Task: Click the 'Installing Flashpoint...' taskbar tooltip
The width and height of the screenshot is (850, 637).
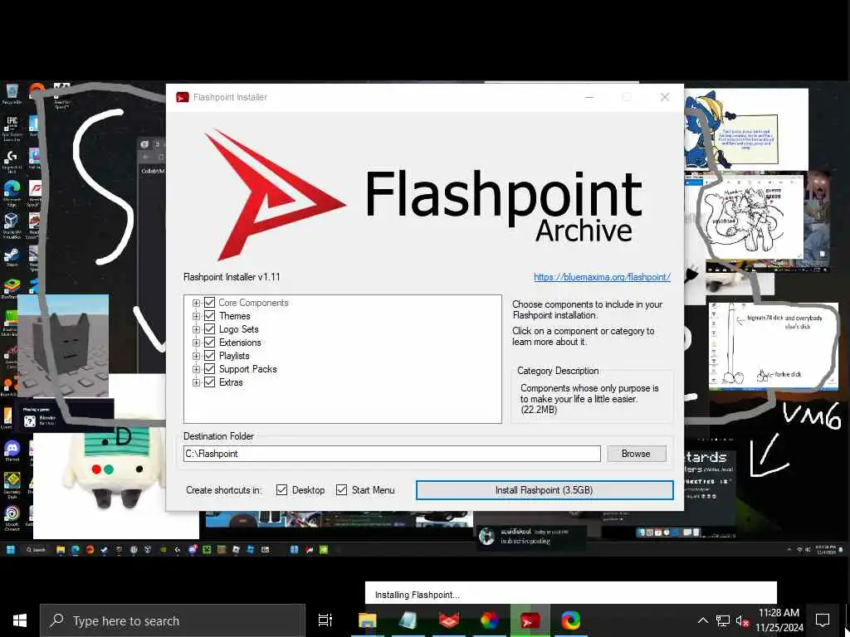Action: click(x=571, y=594)
